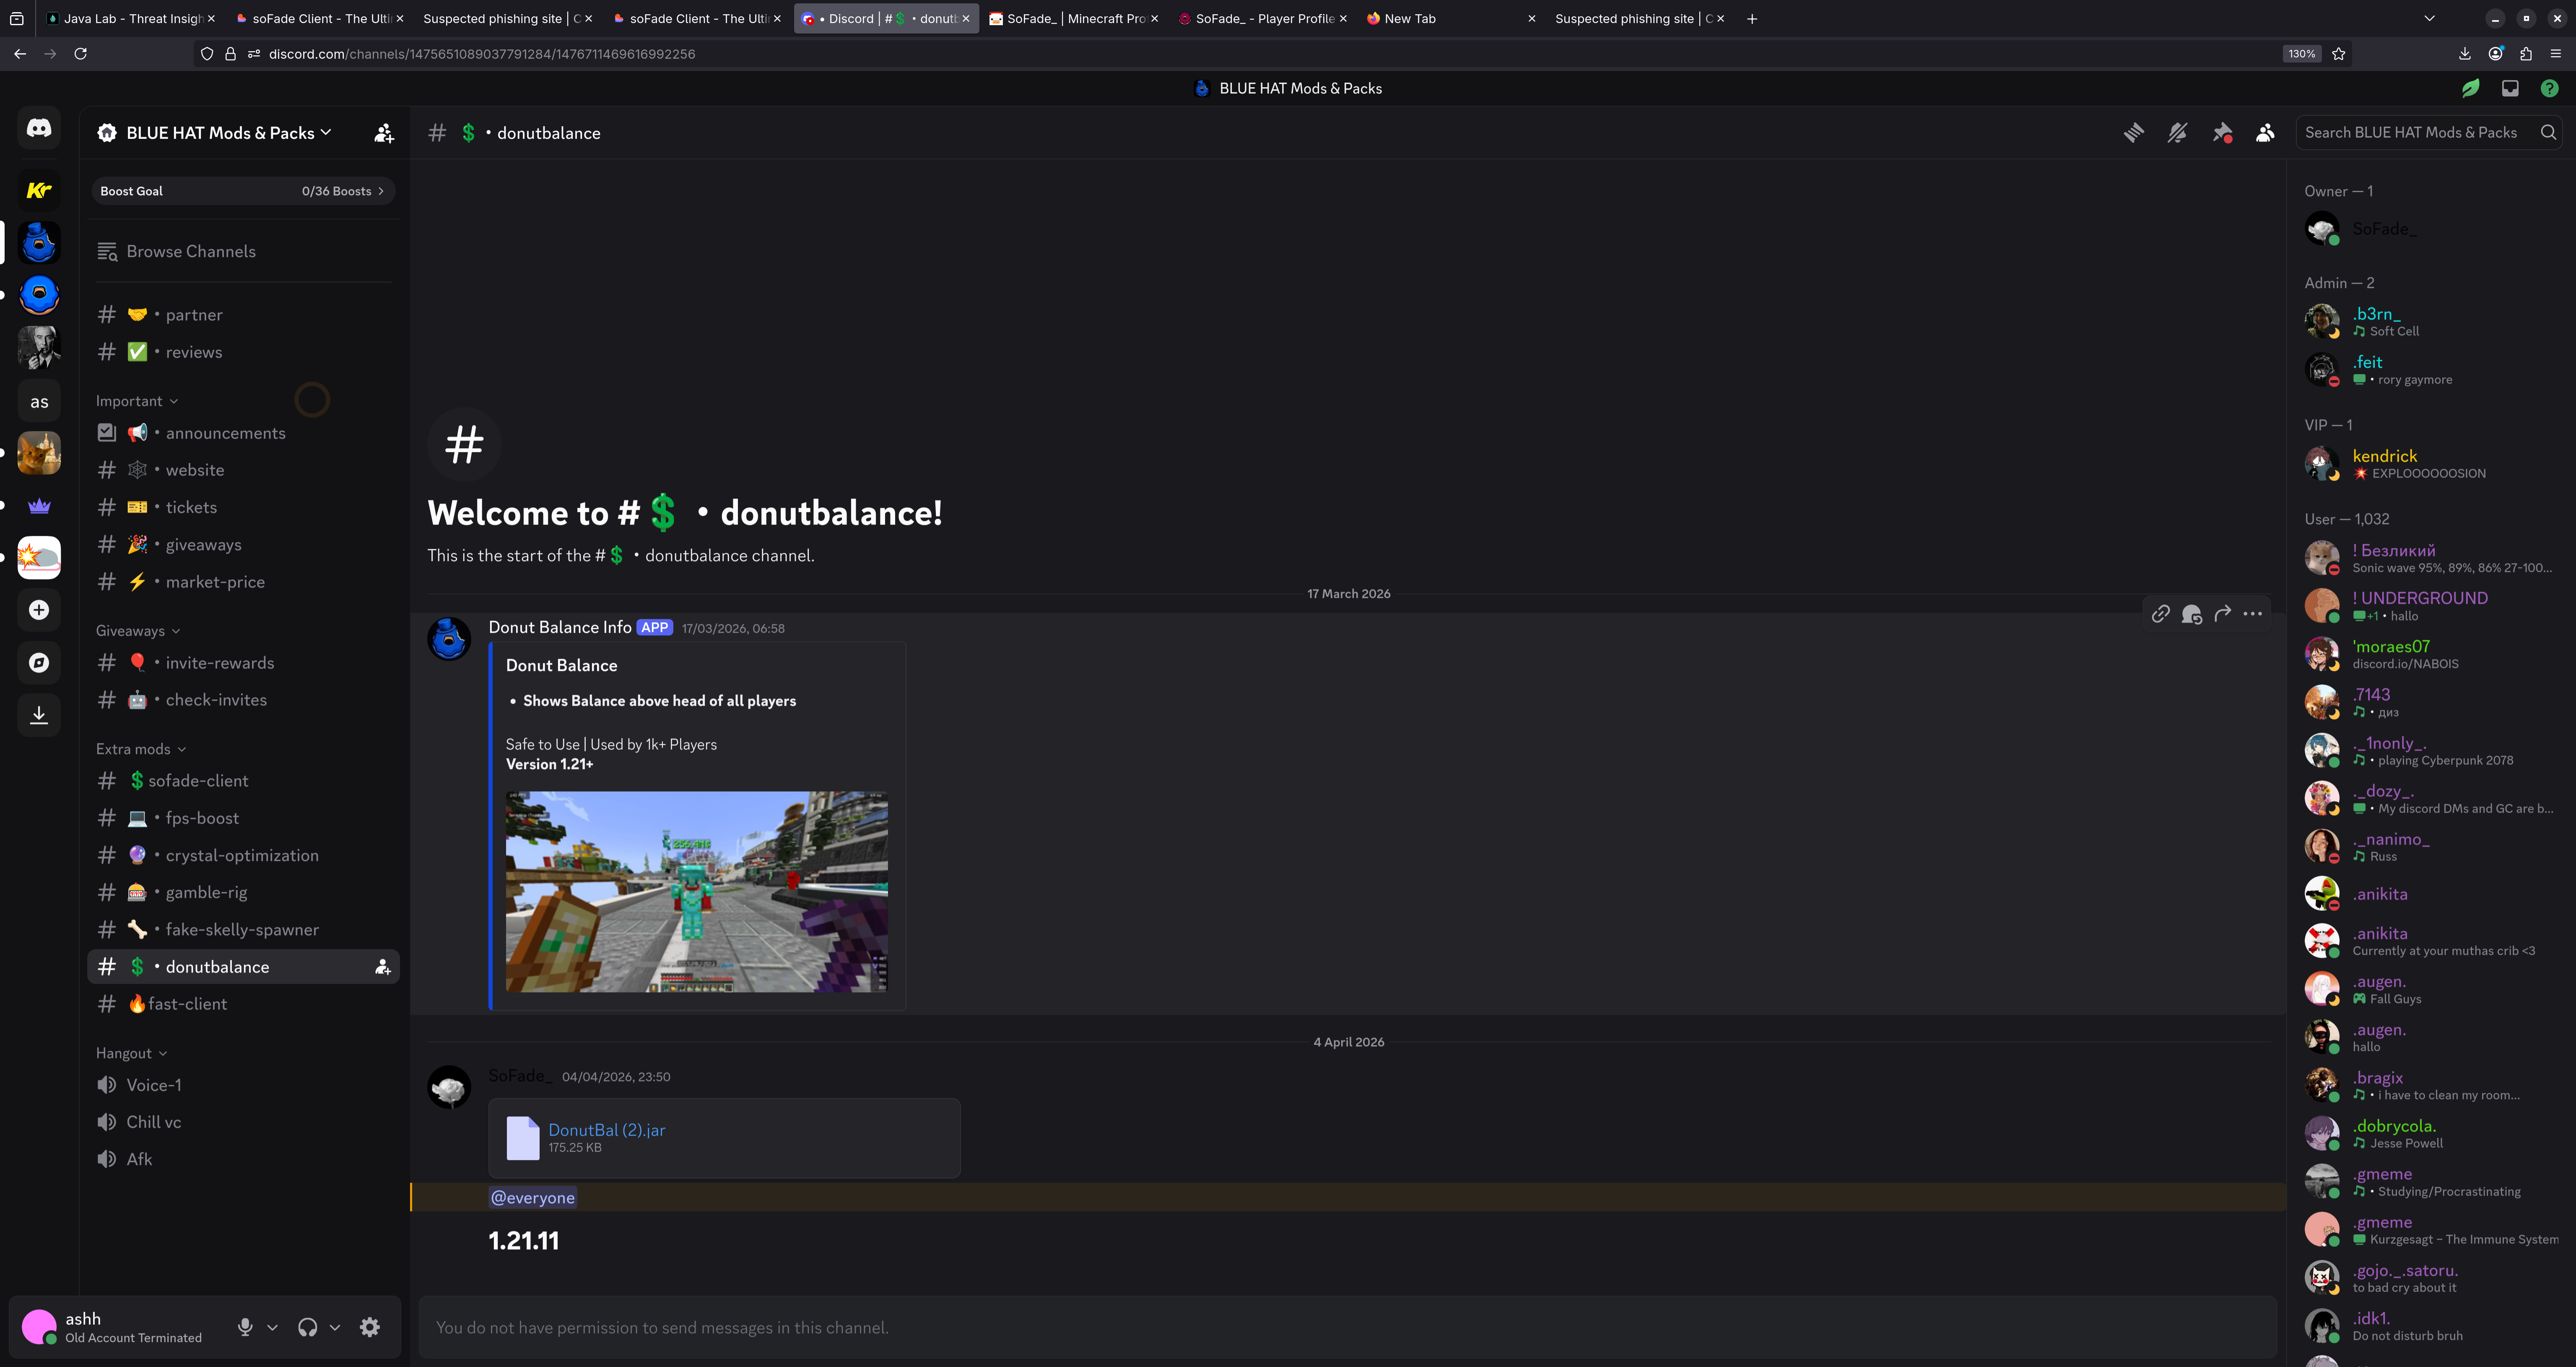Open the Discover servers compass icon

coord(39,662)
